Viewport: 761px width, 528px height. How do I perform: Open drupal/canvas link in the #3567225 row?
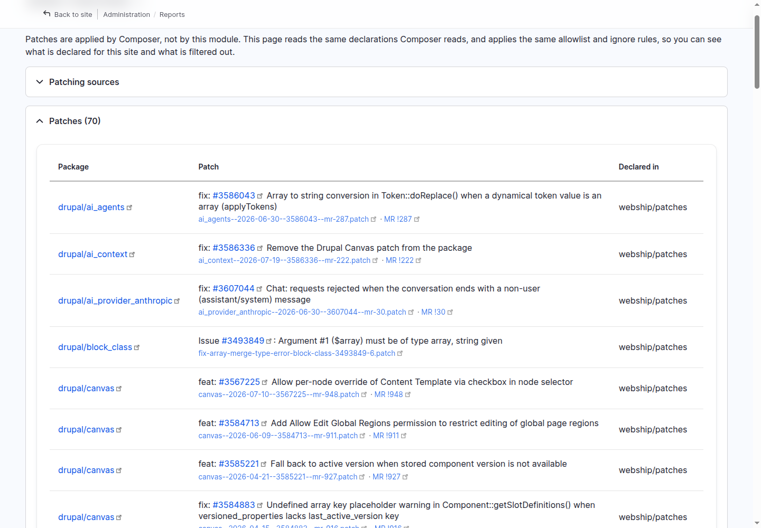(86, 388)
